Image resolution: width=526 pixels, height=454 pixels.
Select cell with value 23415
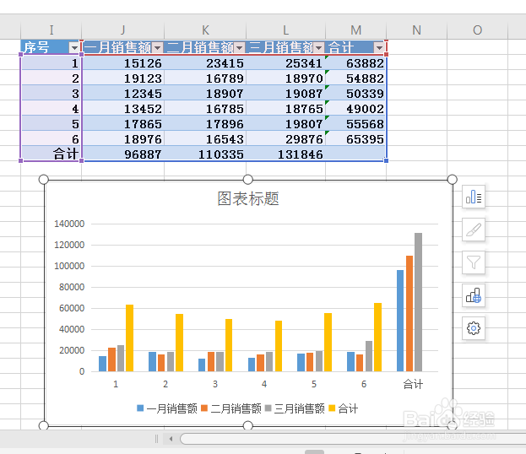click(x=205, y=63)
